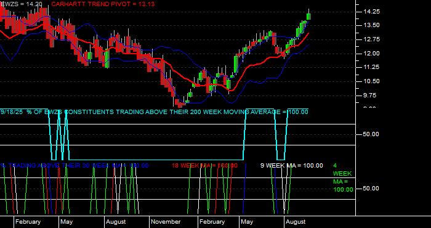Viewport: 431px width, 228px height.
Task: Click the first August label on time axis
Action: coord(116,222)
